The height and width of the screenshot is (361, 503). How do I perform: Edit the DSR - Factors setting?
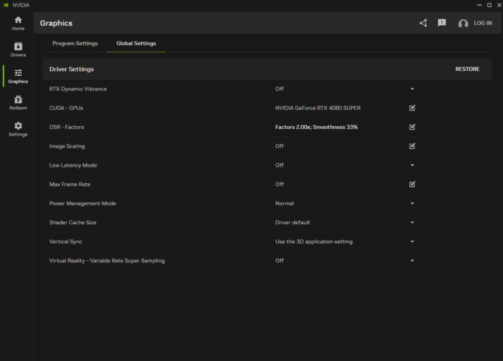click(412, 127)
